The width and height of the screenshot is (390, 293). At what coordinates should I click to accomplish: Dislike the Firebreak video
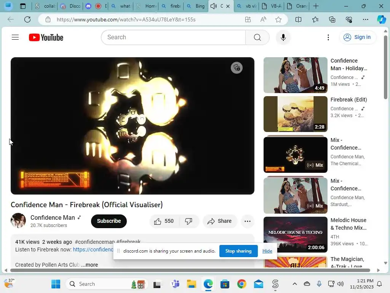(189, 221)
